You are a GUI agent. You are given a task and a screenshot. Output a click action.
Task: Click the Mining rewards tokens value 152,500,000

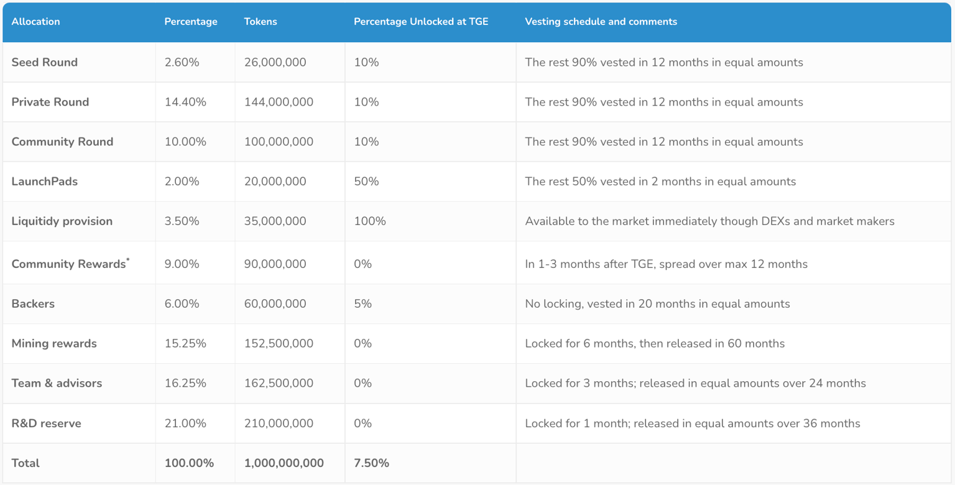pos(279,344)
